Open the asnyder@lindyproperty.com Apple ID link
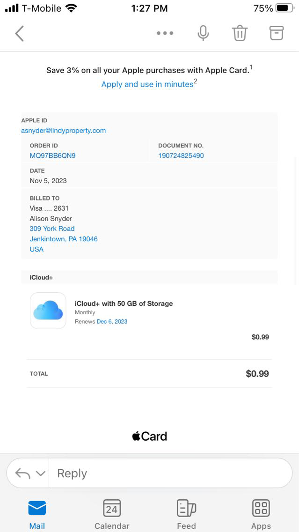Screen dimensions: 299x532 tap(64, 131)
